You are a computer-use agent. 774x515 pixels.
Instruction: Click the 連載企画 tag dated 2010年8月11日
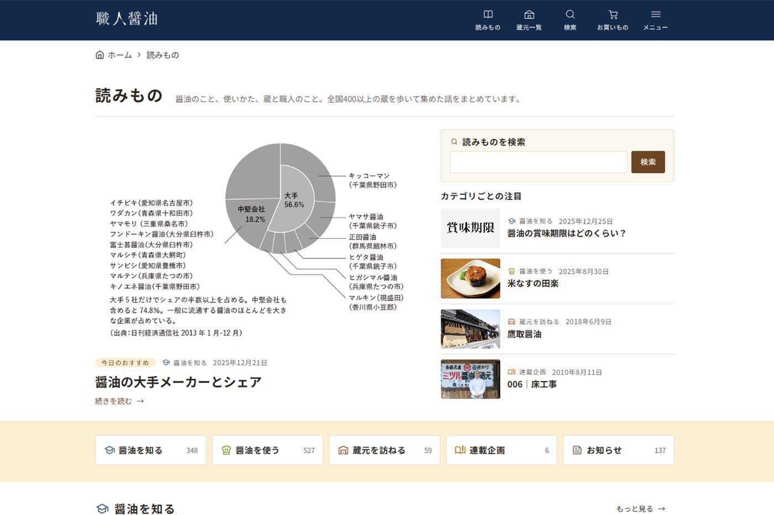[532, 372]
